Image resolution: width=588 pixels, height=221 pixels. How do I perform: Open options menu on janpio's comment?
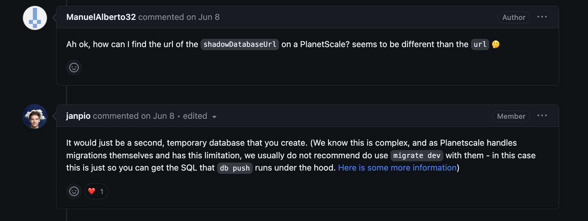pos(542,116)
